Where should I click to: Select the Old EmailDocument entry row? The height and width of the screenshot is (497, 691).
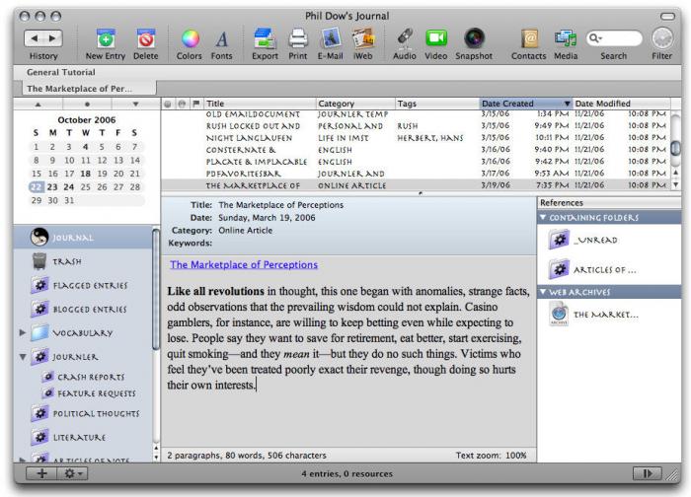coord(416,114)
